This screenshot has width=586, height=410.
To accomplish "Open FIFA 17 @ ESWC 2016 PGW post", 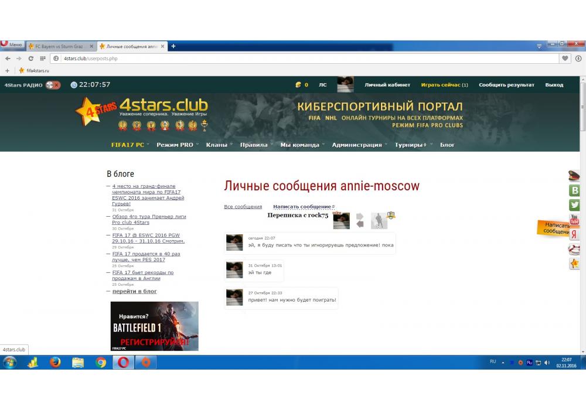I will [148, 238].
